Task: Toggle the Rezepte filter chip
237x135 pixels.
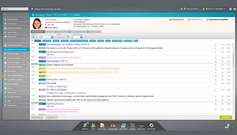Action: 100,40
